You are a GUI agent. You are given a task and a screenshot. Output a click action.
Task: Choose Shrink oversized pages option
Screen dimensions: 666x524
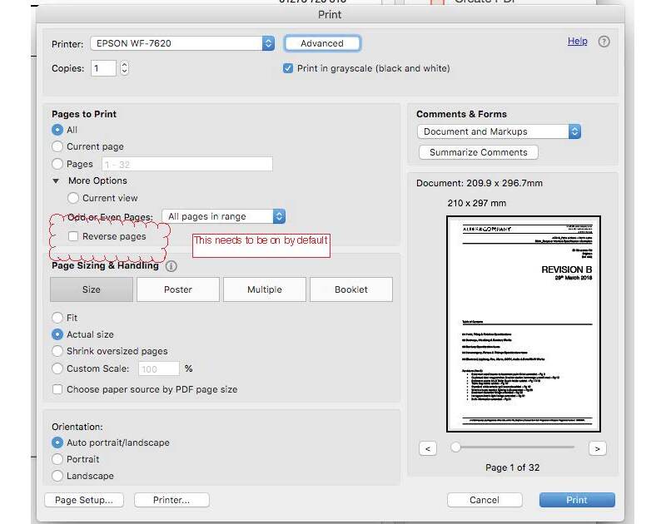click(57, 351)
